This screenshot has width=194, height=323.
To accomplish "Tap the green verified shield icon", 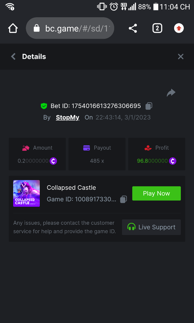I will [44, 106].
